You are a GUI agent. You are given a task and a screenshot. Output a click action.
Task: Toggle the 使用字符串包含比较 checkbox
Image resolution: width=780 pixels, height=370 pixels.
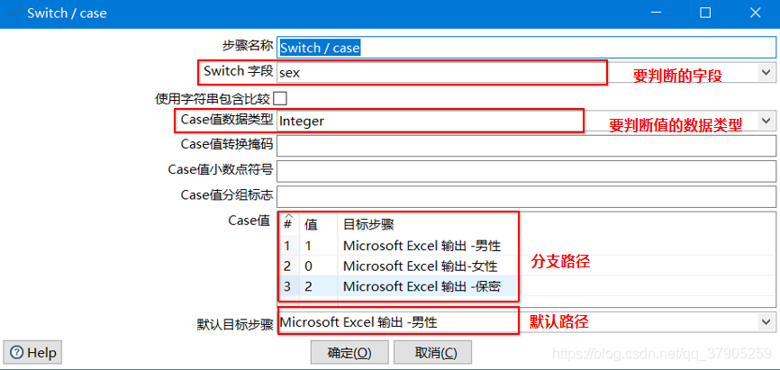(x=280, y=98)
